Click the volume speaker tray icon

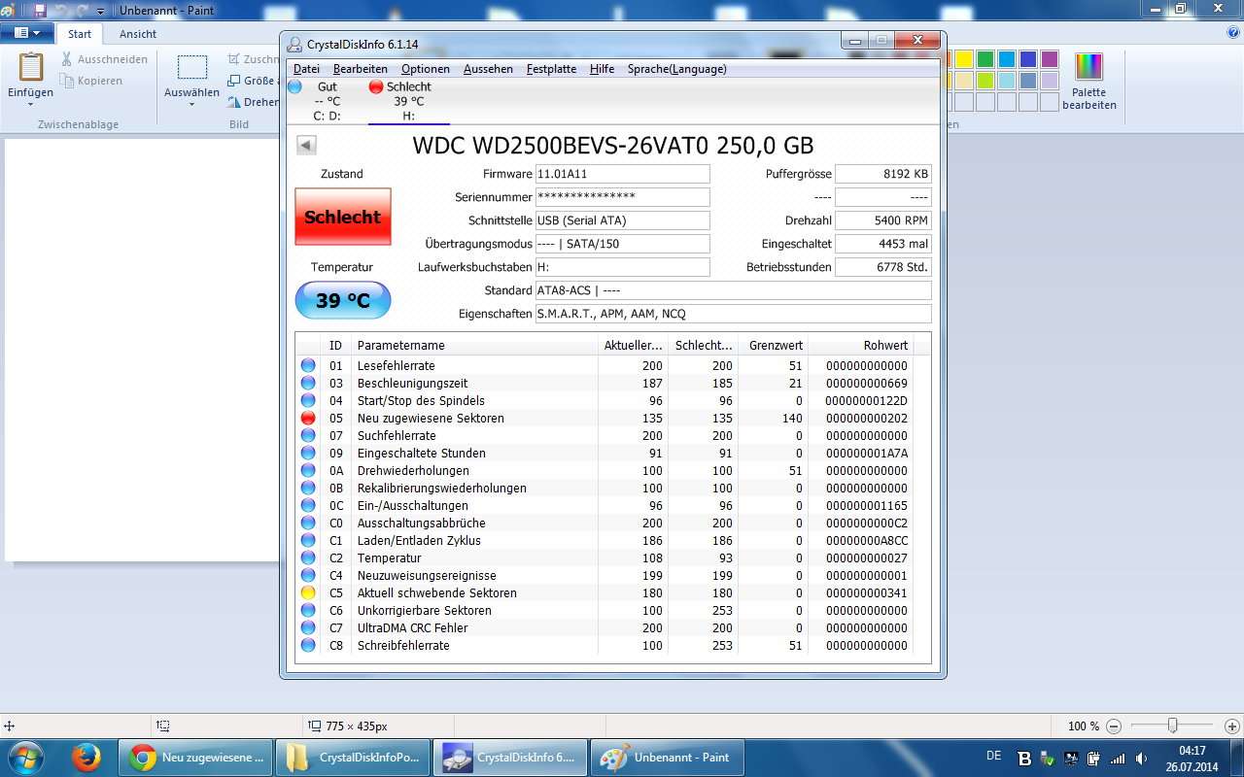point(1140,758)
